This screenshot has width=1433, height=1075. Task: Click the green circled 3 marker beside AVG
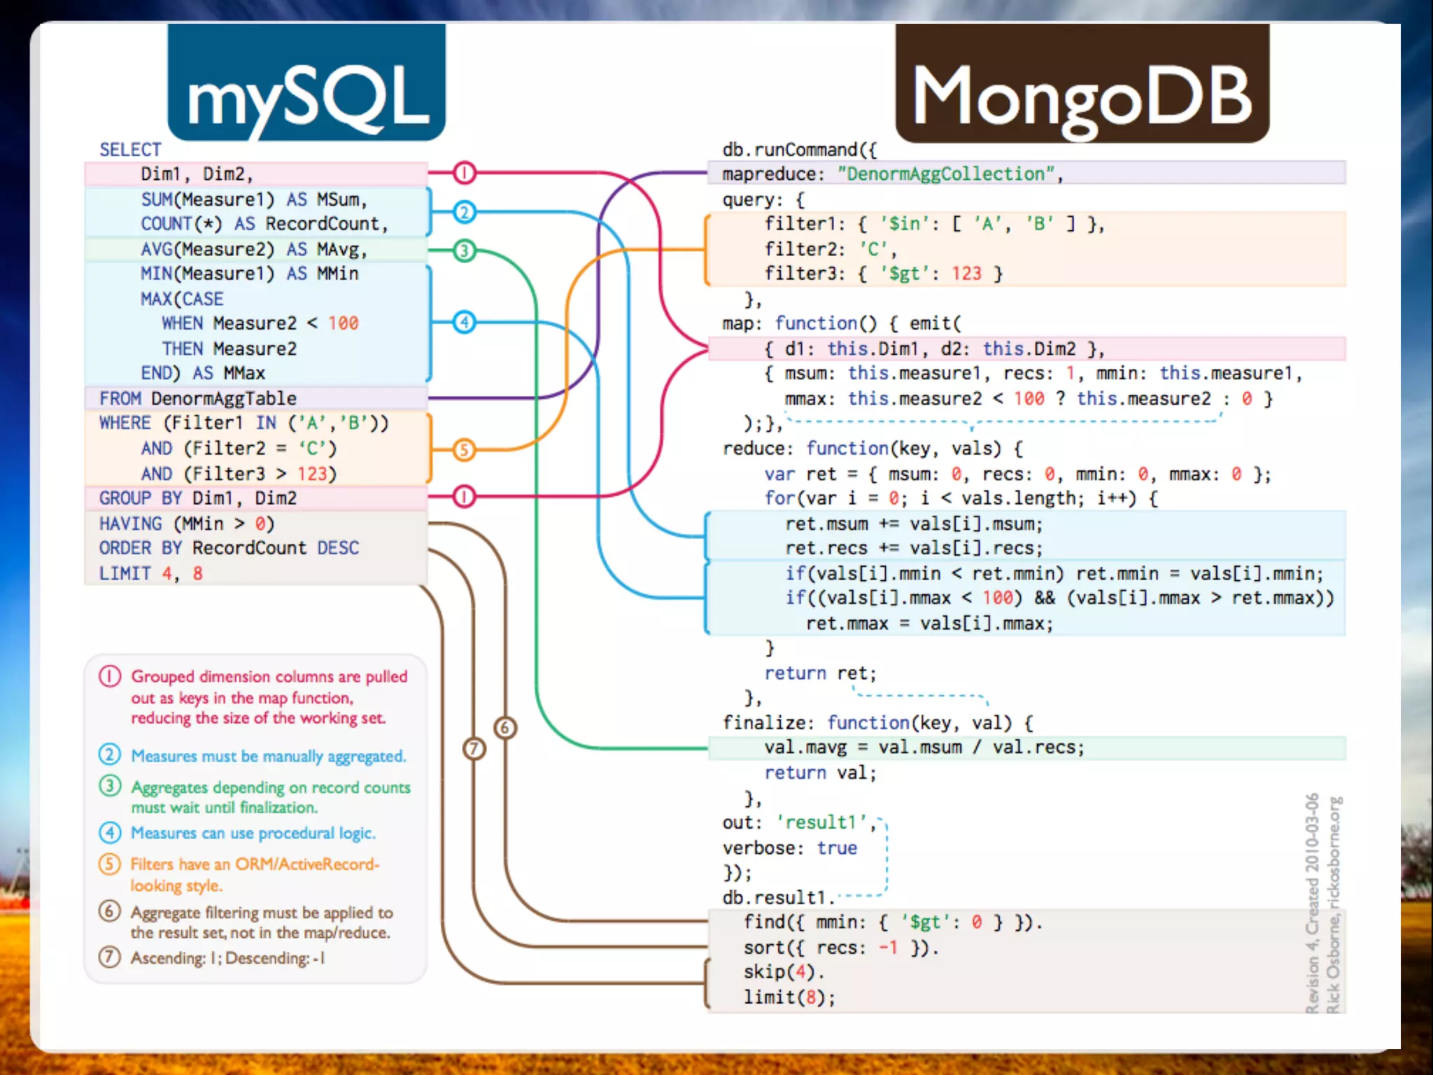[x=464, y=251]
